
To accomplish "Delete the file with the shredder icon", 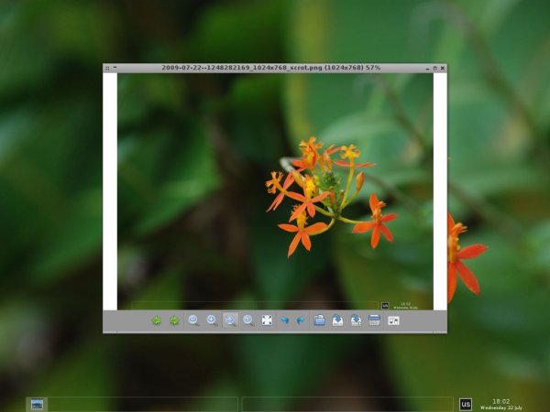I will [x=374, y=320].
